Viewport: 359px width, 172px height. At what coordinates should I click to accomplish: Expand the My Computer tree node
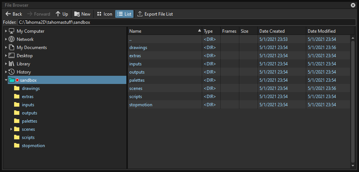6,31
